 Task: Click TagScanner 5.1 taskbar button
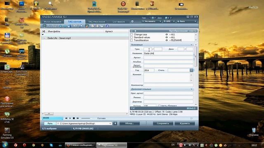tap(112, 145)
